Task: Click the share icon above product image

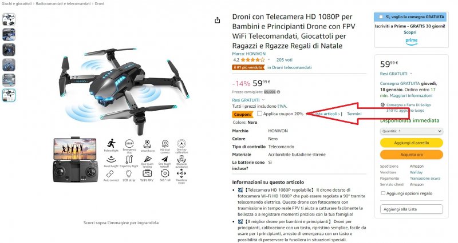Action: [218, 20]
